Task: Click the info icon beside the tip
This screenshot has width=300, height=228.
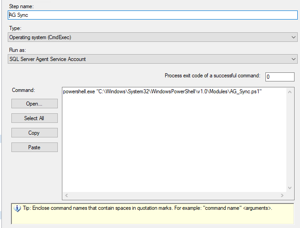Action: pyautogui.click(x=17, y=208)
